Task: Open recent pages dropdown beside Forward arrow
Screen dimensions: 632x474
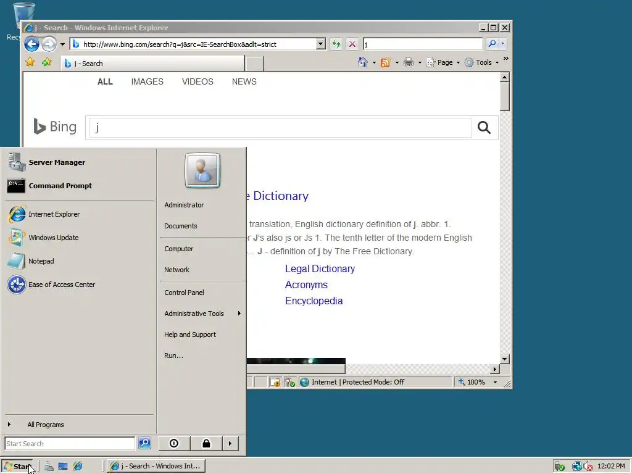Action: pos(62,44)
